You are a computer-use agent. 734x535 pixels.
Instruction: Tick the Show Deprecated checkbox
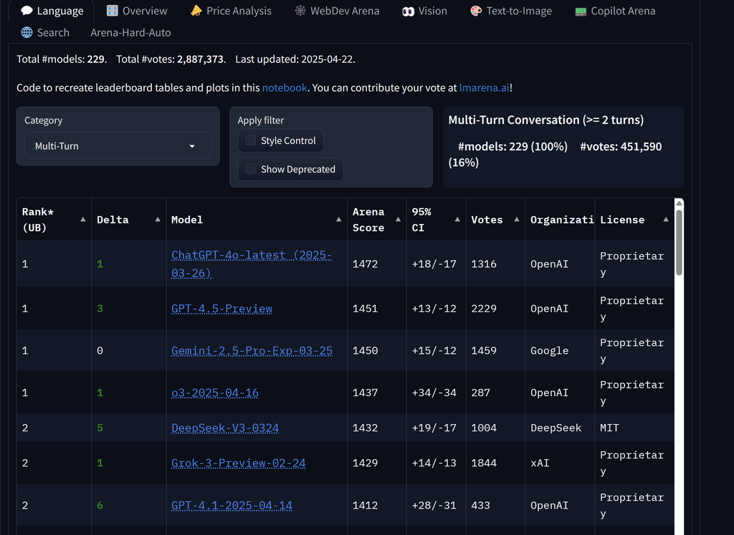[x=251, y=169]
